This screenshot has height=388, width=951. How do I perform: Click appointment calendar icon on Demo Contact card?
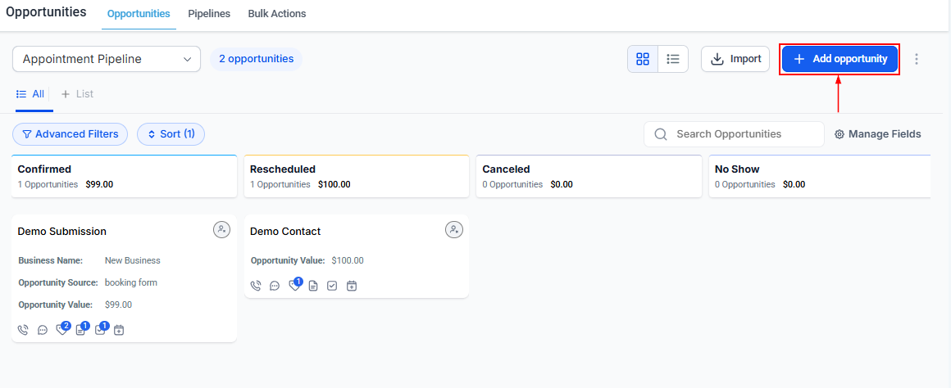click(x=352, y=286)
